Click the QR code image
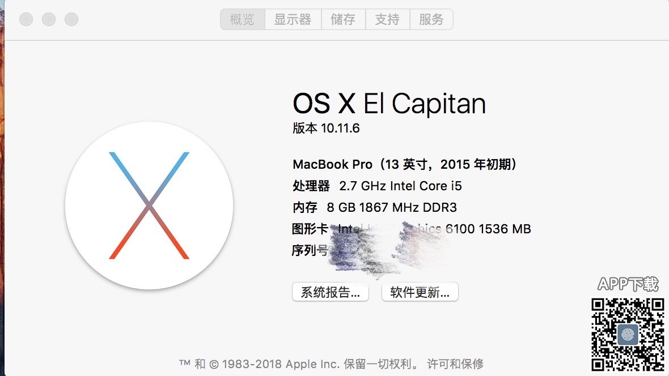 628,334
